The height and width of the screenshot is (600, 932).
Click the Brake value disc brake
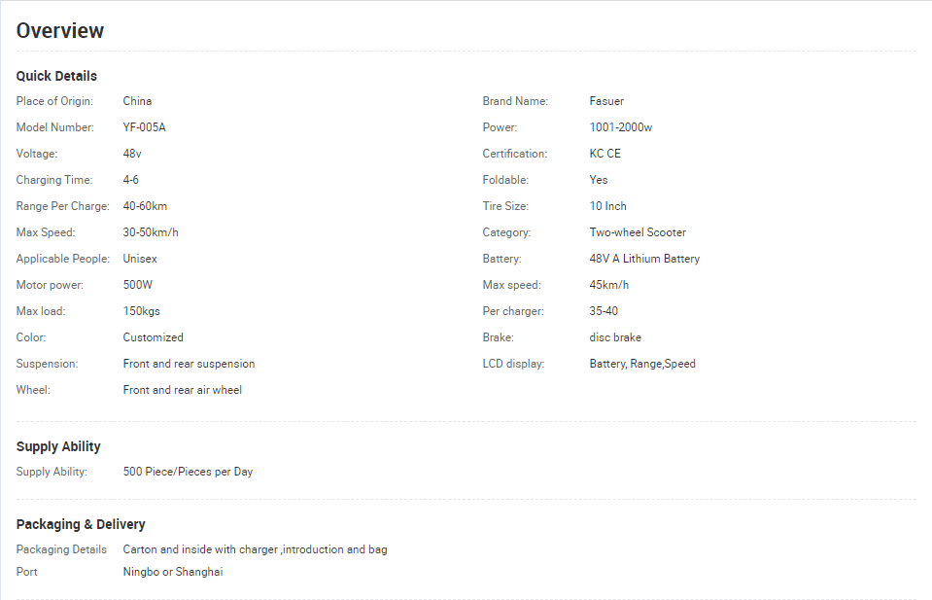(615, 337)
